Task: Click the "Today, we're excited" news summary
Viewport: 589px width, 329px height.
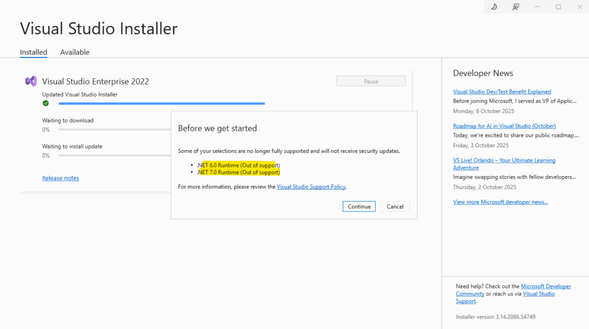Action: coord(516,135)
